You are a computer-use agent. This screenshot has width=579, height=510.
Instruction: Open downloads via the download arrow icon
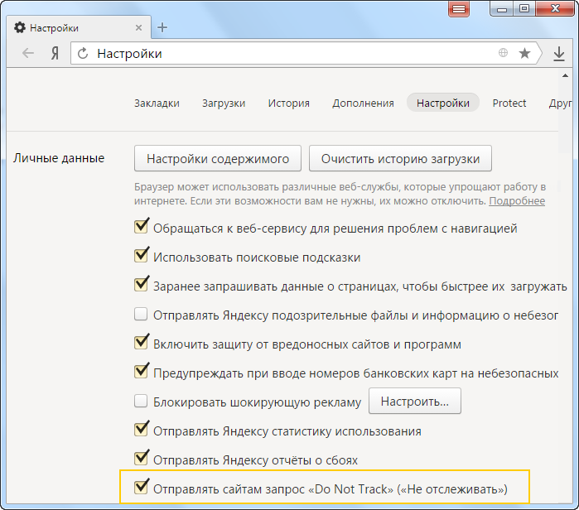(559, 54)
